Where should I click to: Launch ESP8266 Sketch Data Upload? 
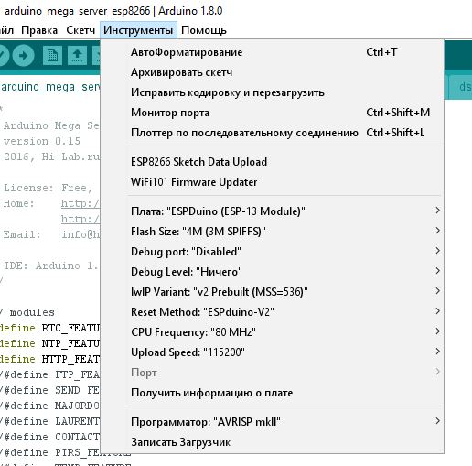tap(272, 162)
